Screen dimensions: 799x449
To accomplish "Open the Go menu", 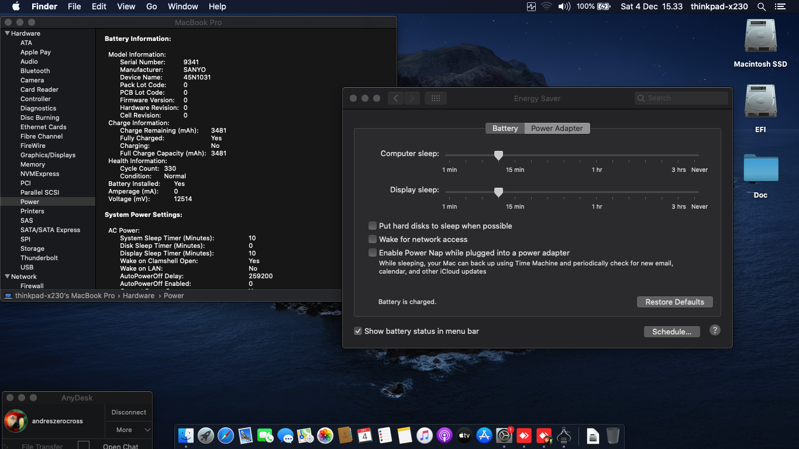I will coord(151,6).
